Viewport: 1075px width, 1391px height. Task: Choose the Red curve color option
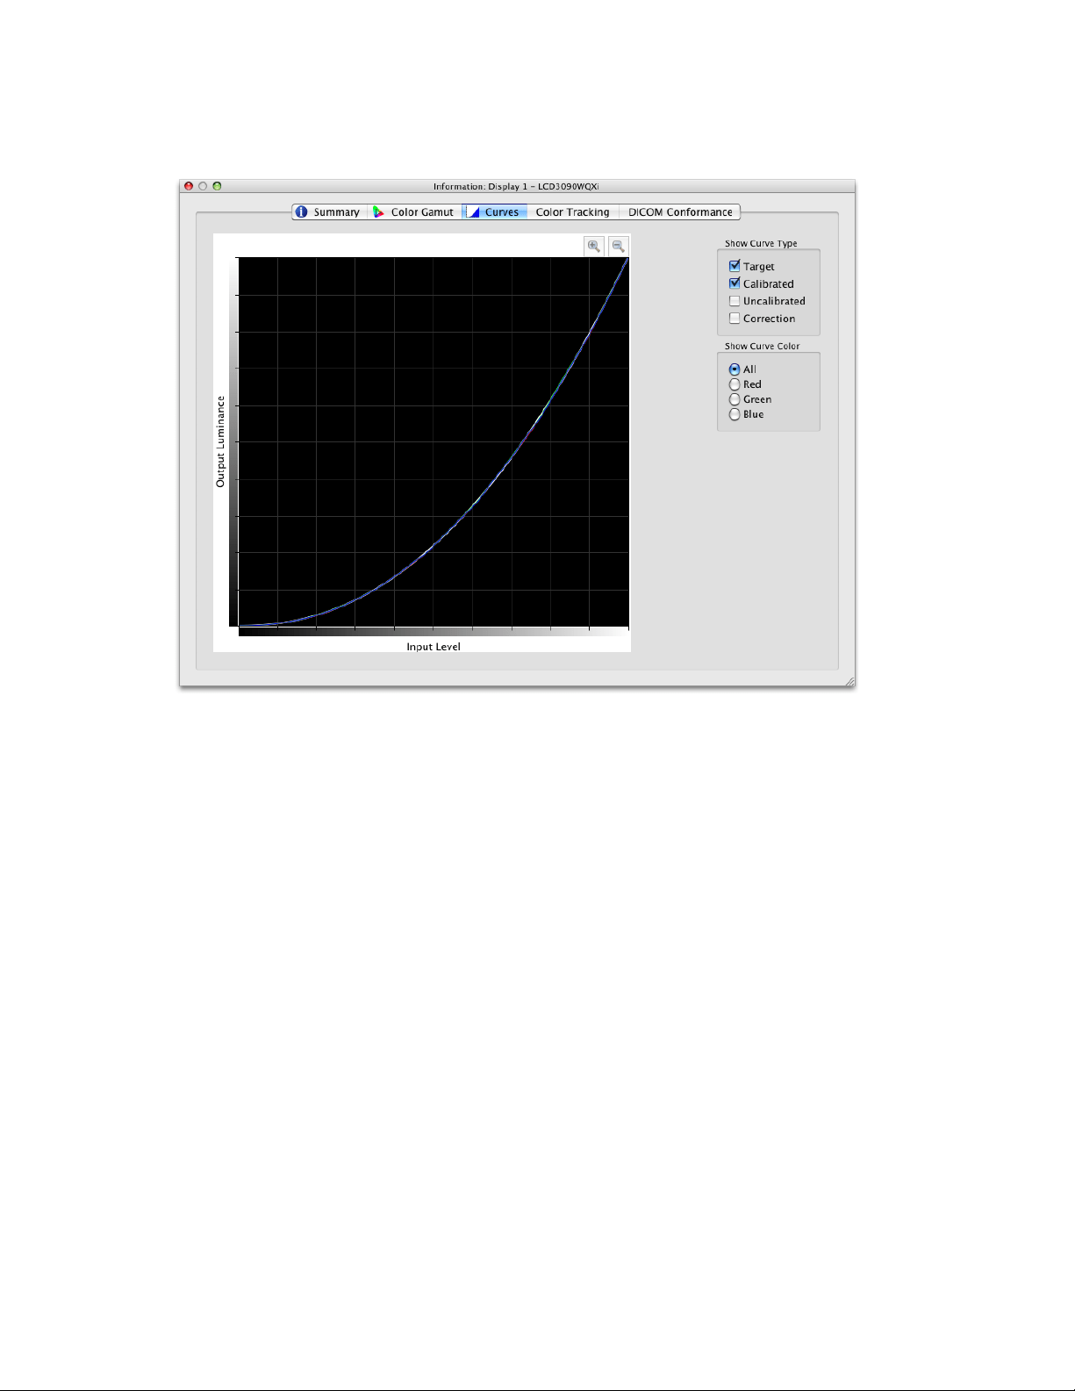point(735,384)
